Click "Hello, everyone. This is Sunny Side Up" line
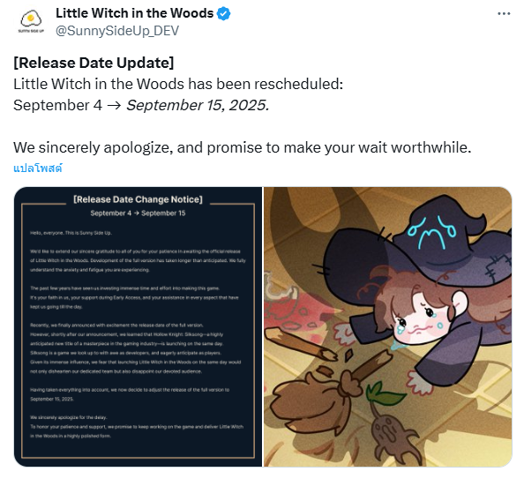This screenshot has height=479, width=524. (71, 233)
